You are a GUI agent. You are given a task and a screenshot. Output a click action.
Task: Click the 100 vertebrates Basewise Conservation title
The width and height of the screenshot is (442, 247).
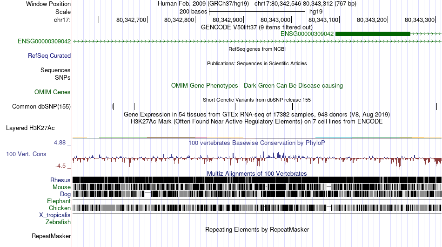pyautogui.click(x=257, y=143)
